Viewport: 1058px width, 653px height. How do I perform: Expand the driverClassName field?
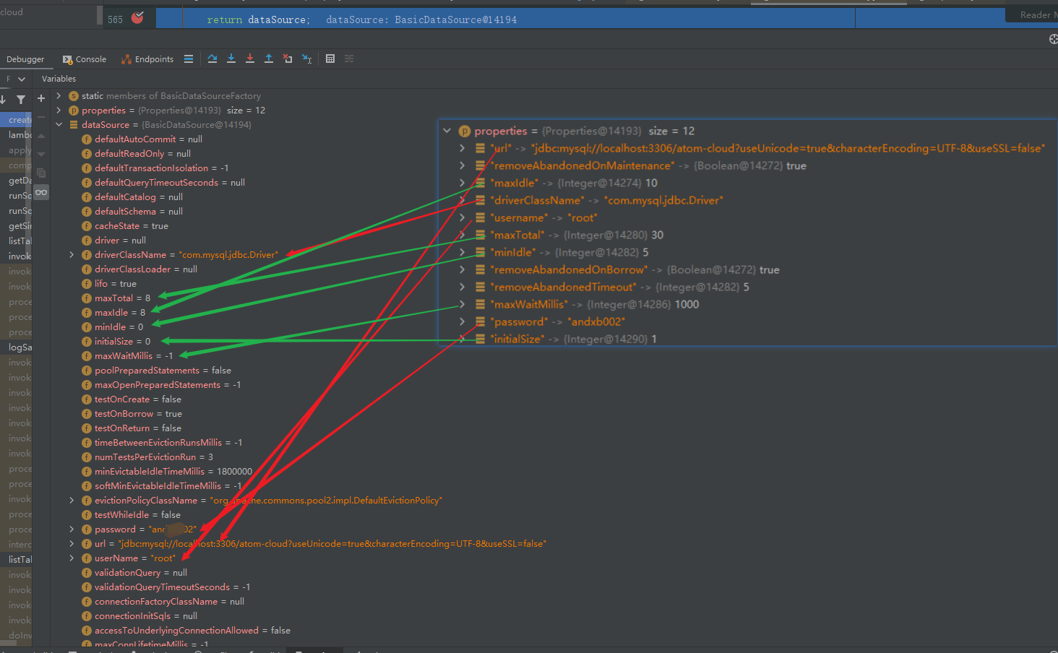click(x=72, y=254)
